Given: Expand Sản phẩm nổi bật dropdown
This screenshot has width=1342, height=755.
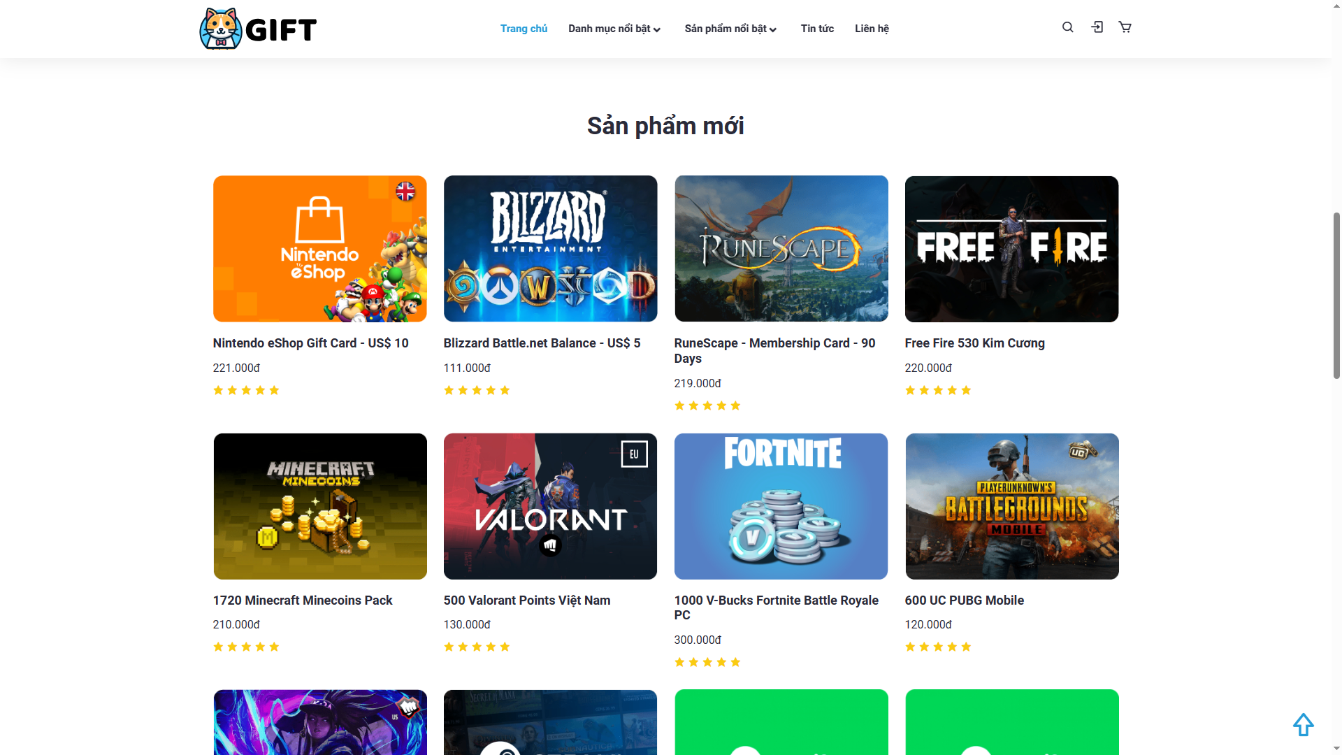Looking at the screenshot, I should point(730,29).
